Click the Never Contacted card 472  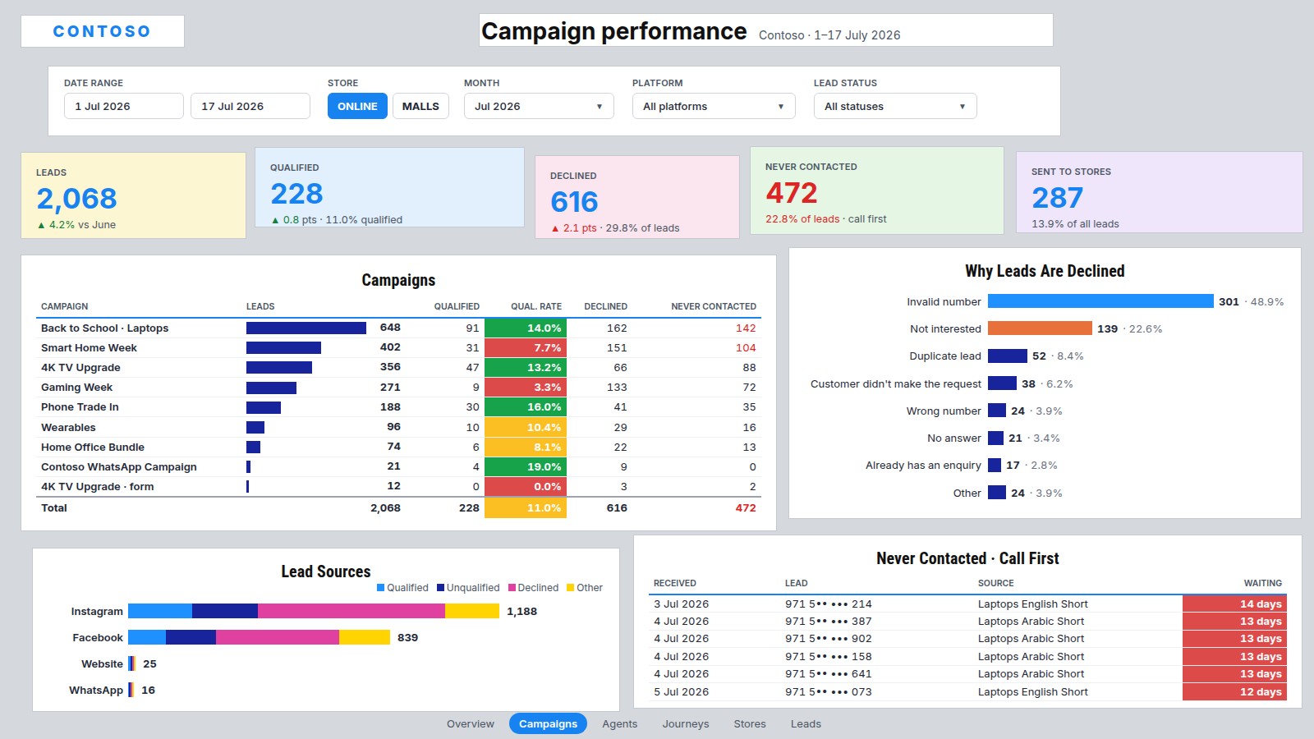(877, 190)
